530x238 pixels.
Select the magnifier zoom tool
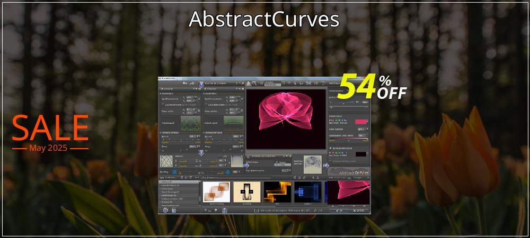(x=254, y=83)
